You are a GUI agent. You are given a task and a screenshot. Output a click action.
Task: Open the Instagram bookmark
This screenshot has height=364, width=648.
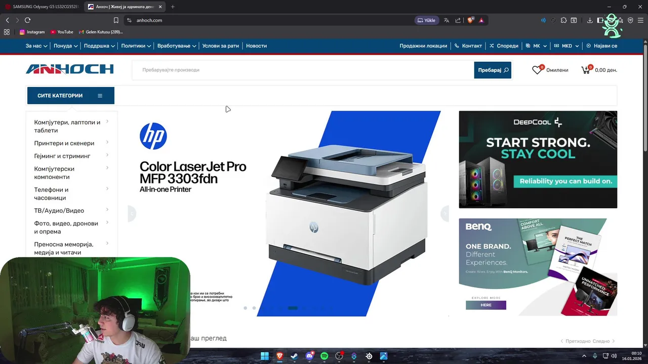32,32
